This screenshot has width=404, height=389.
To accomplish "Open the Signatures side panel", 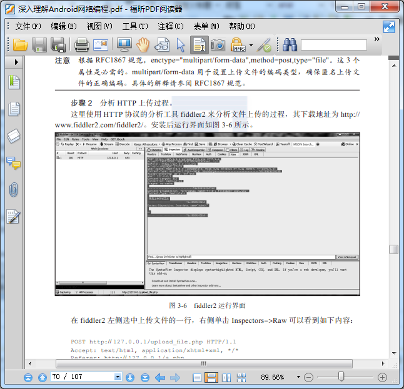I will click(x=13, y=217).
